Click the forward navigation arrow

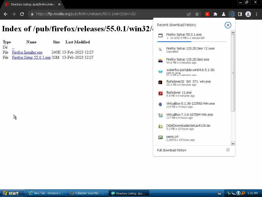pos(14,14)
